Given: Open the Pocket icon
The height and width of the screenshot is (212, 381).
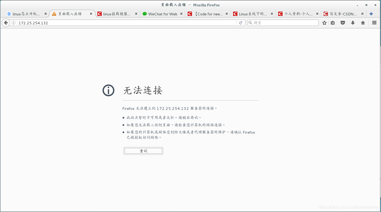Looking at the screenshot, I should tap(343, 23).
